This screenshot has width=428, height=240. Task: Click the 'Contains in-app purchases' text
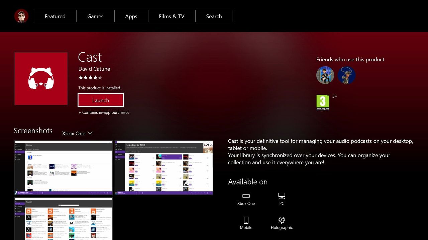coord(104,112)
